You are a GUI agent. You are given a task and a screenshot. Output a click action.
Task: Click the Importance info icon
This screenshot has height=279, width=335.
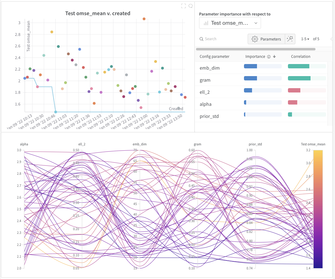tap(269, 57)
